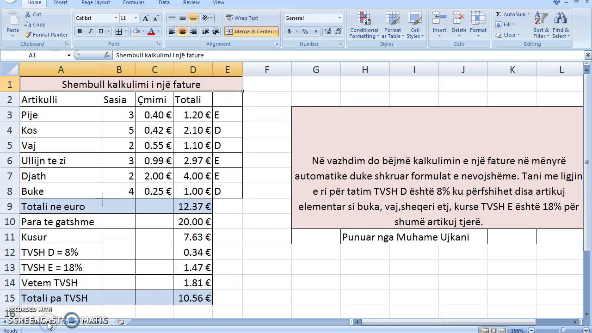Open the Font dialog launcher

coord(159,44)
